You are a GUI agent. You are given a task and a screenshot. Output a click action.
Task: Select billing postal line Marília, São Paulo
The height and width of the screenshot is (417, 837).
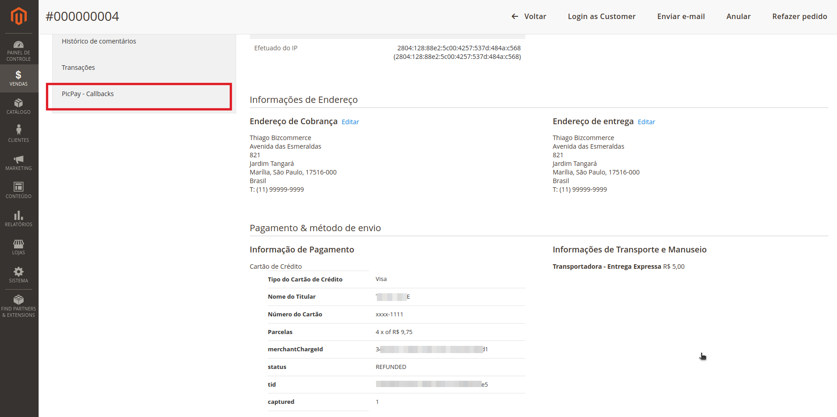click(293, 172)
